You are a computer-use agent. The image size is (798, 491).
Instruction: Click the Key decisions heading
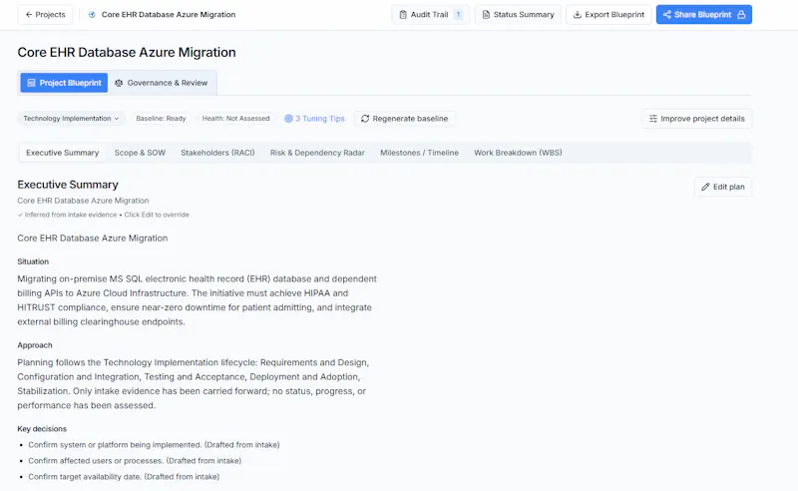tap(42, 429)
